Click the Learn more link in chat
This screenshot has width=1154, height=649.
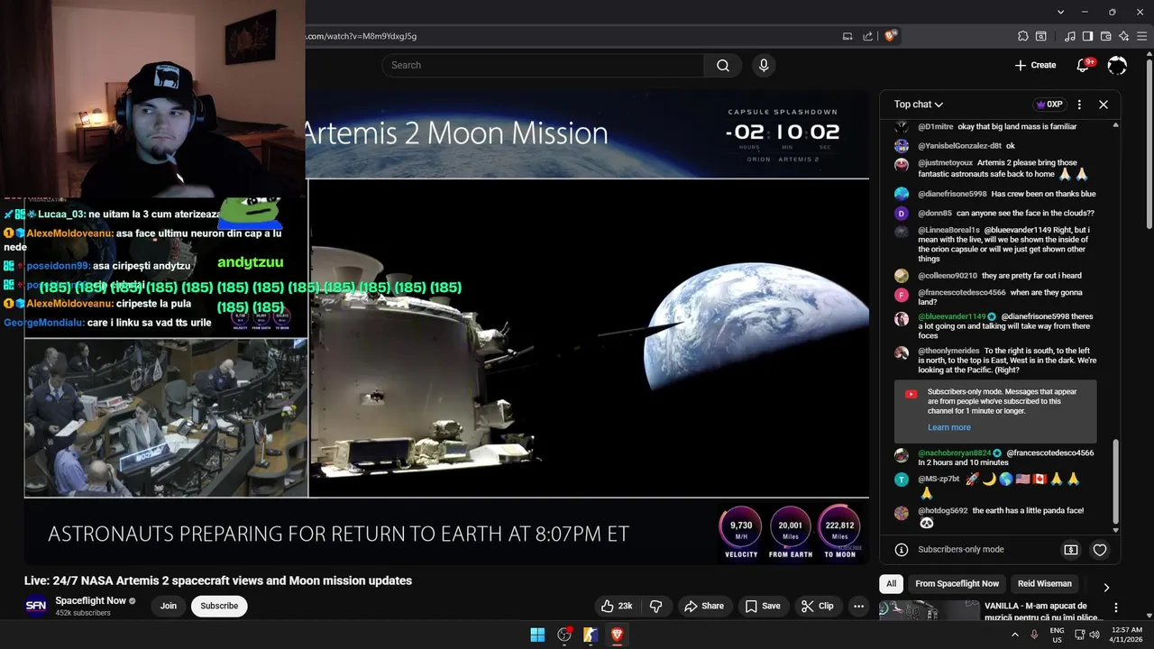click(x=949, y=427)
